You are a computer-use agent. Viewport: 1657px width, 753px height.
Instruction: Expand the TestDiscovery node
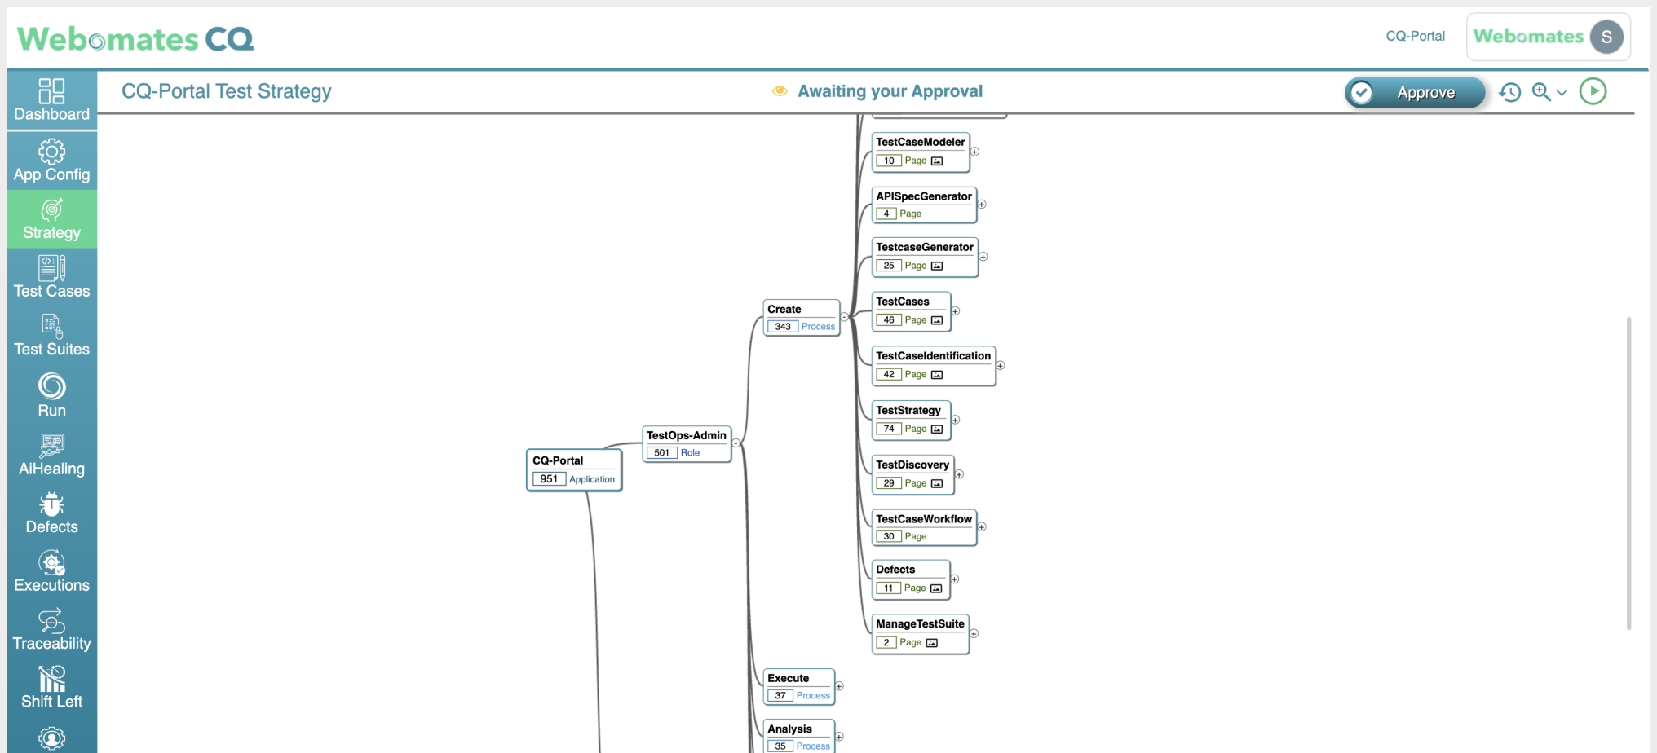960,474
